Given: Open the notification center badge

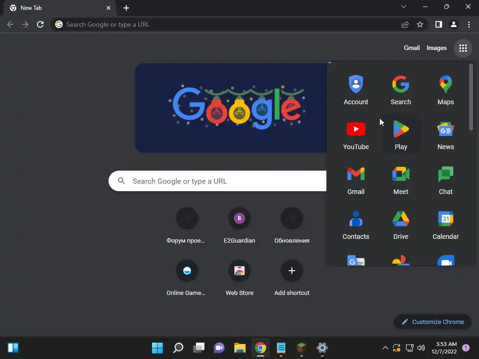Looking at the screenshot, I should coord(465,348).
